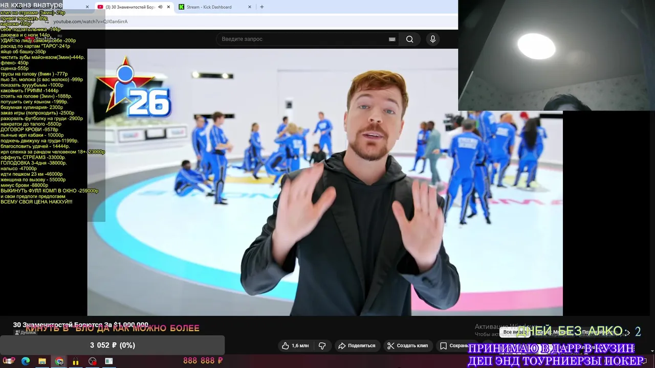Click the youtube.com address bar URL
The width and height of the screenshot is (655, 368).
point(91,21)
